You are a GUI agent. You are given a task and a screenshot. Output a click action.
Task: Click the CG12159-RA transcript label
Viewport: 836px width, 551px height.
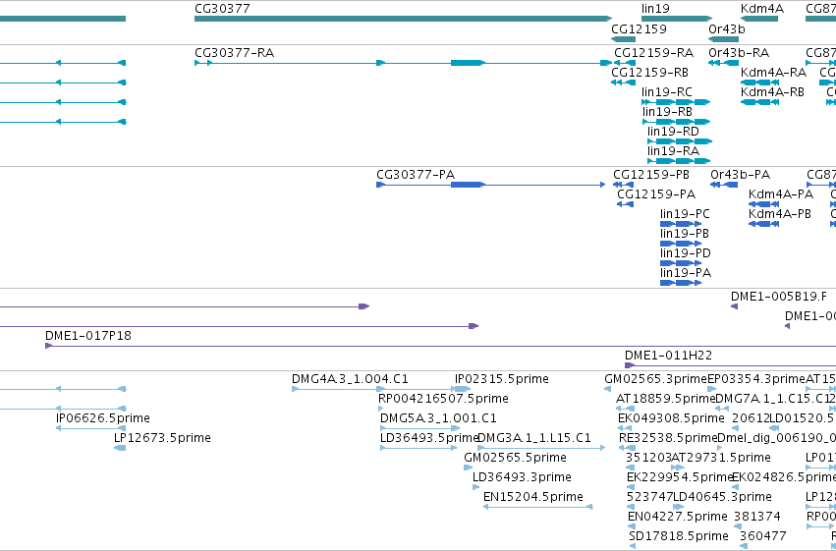653,53
